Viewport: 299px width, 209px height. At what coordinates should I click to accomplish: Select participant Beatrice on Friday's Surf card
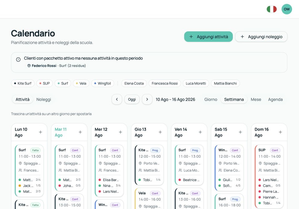click(189, 180)
